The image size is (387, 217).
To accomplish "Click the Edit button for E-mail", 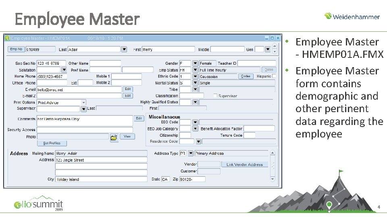I will pos(128,89).
